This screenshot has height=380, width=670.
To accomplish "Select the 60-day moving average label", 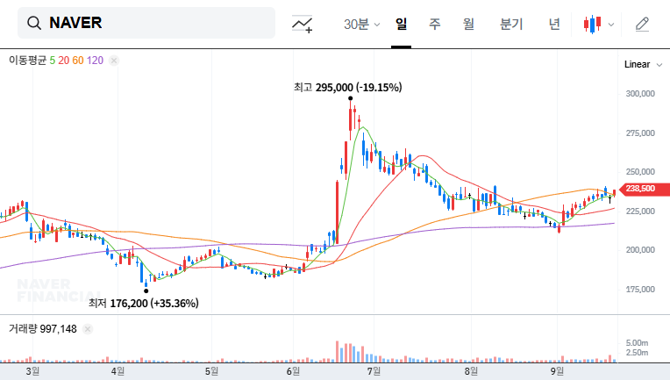I will pyautogui.click(x=78, y=61).
